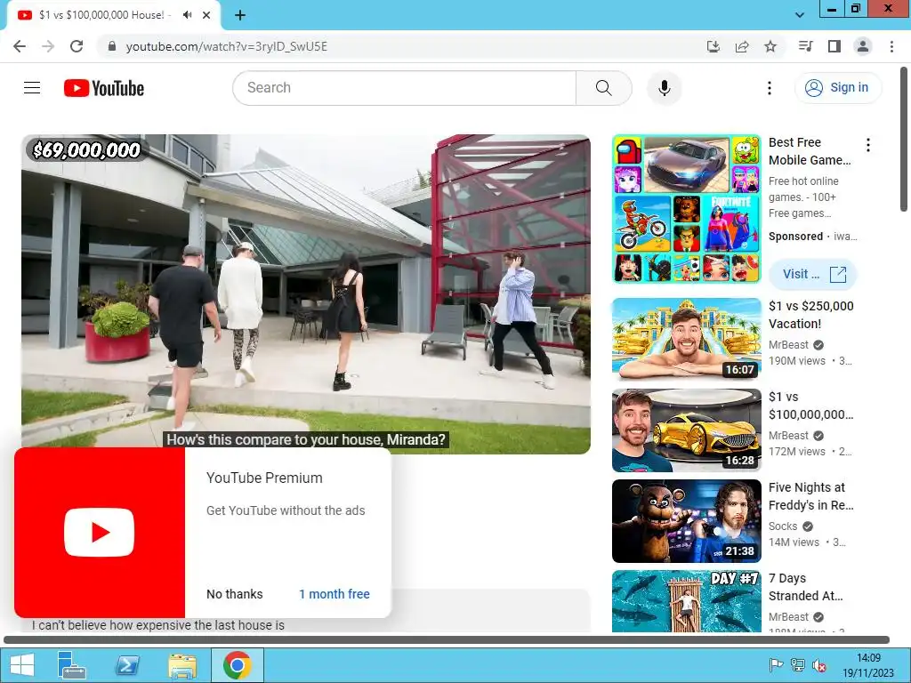Launch Server Manager from taskbar
This screenshot has width=911, height=683.
71,665
